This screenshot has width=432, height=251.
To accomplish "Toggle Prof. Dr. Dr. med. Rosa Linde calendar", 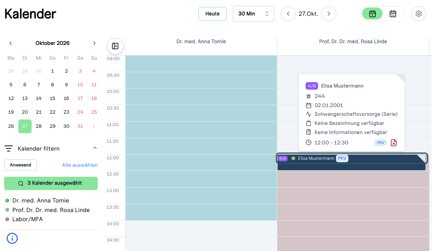I will click(48, 210).
